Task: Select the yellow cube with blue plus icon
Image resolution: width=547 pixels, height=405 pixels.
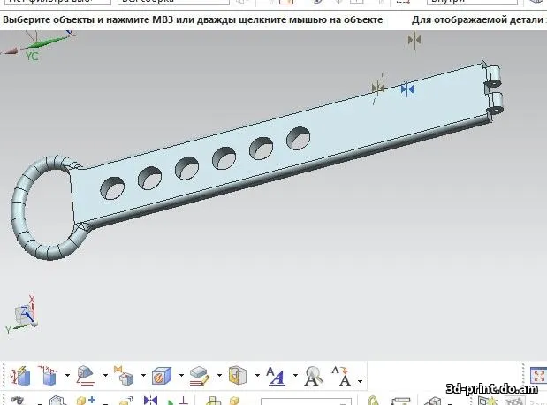Action: 86,401
